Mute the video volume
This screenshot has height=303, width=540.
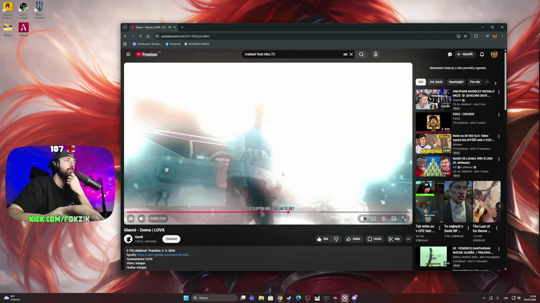142,218
